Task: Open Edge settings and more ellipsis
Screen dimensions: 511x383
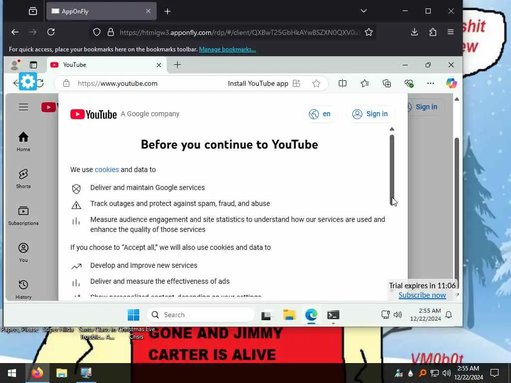Action: pyautogui.click(x=431, y=83)
